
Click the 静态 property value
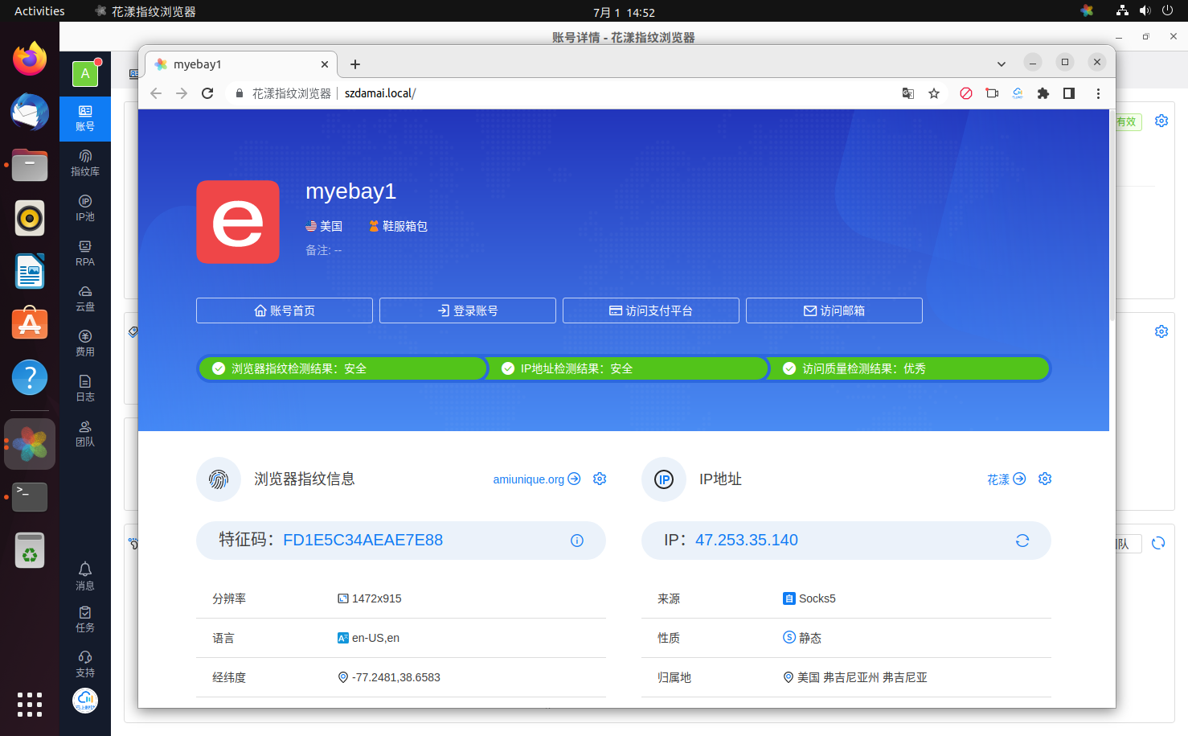[810, 638]
